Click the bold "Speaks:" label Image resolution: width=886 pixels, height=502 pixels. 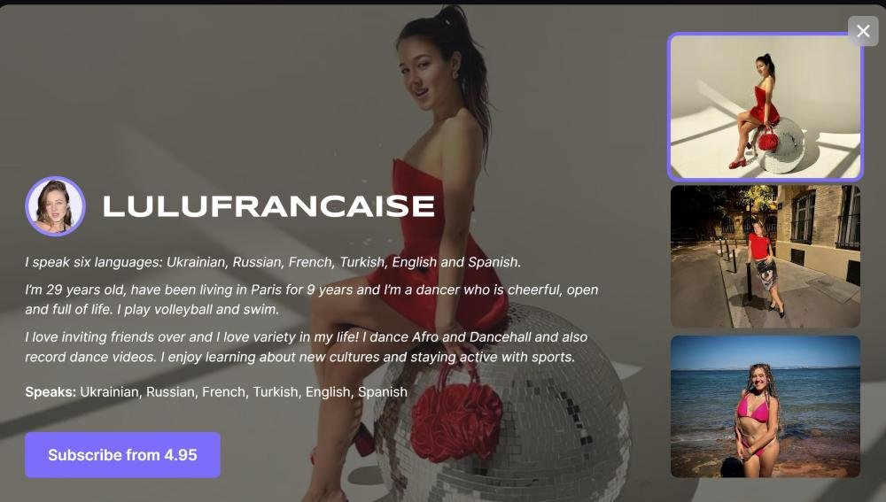tap(51, 392)
